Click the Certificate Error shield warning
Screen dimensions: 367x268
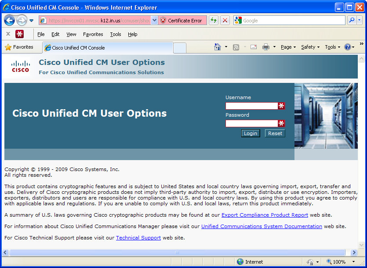[182, 21]
